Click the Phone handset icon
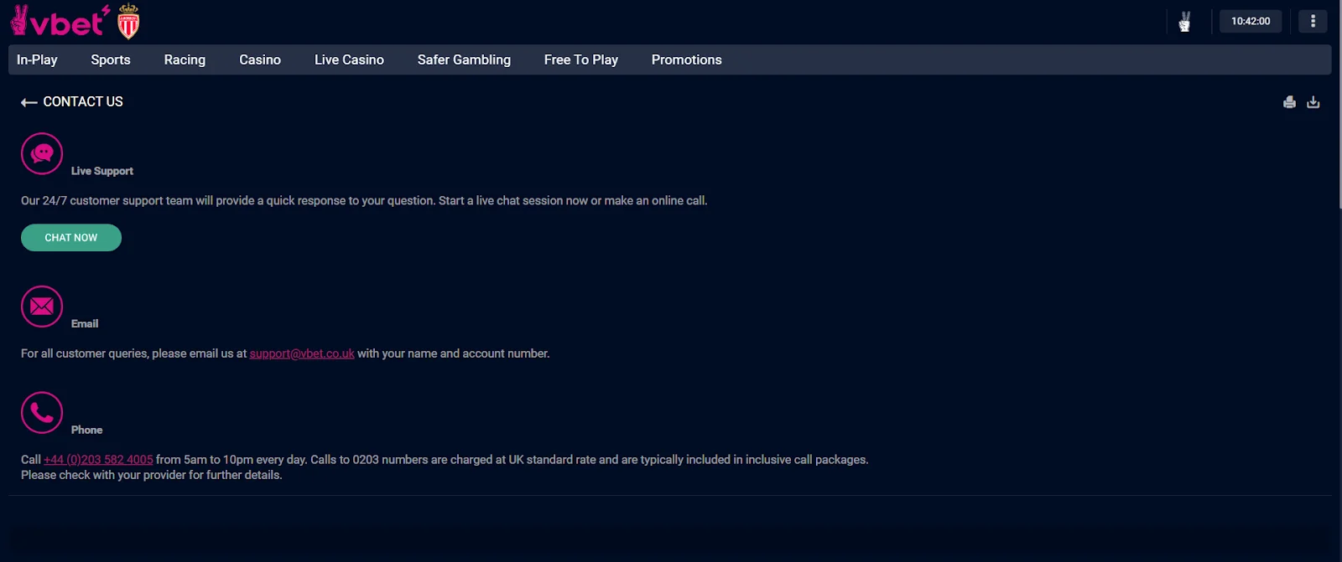This screenshot has height=562, width=1342. tap(42, 412)
